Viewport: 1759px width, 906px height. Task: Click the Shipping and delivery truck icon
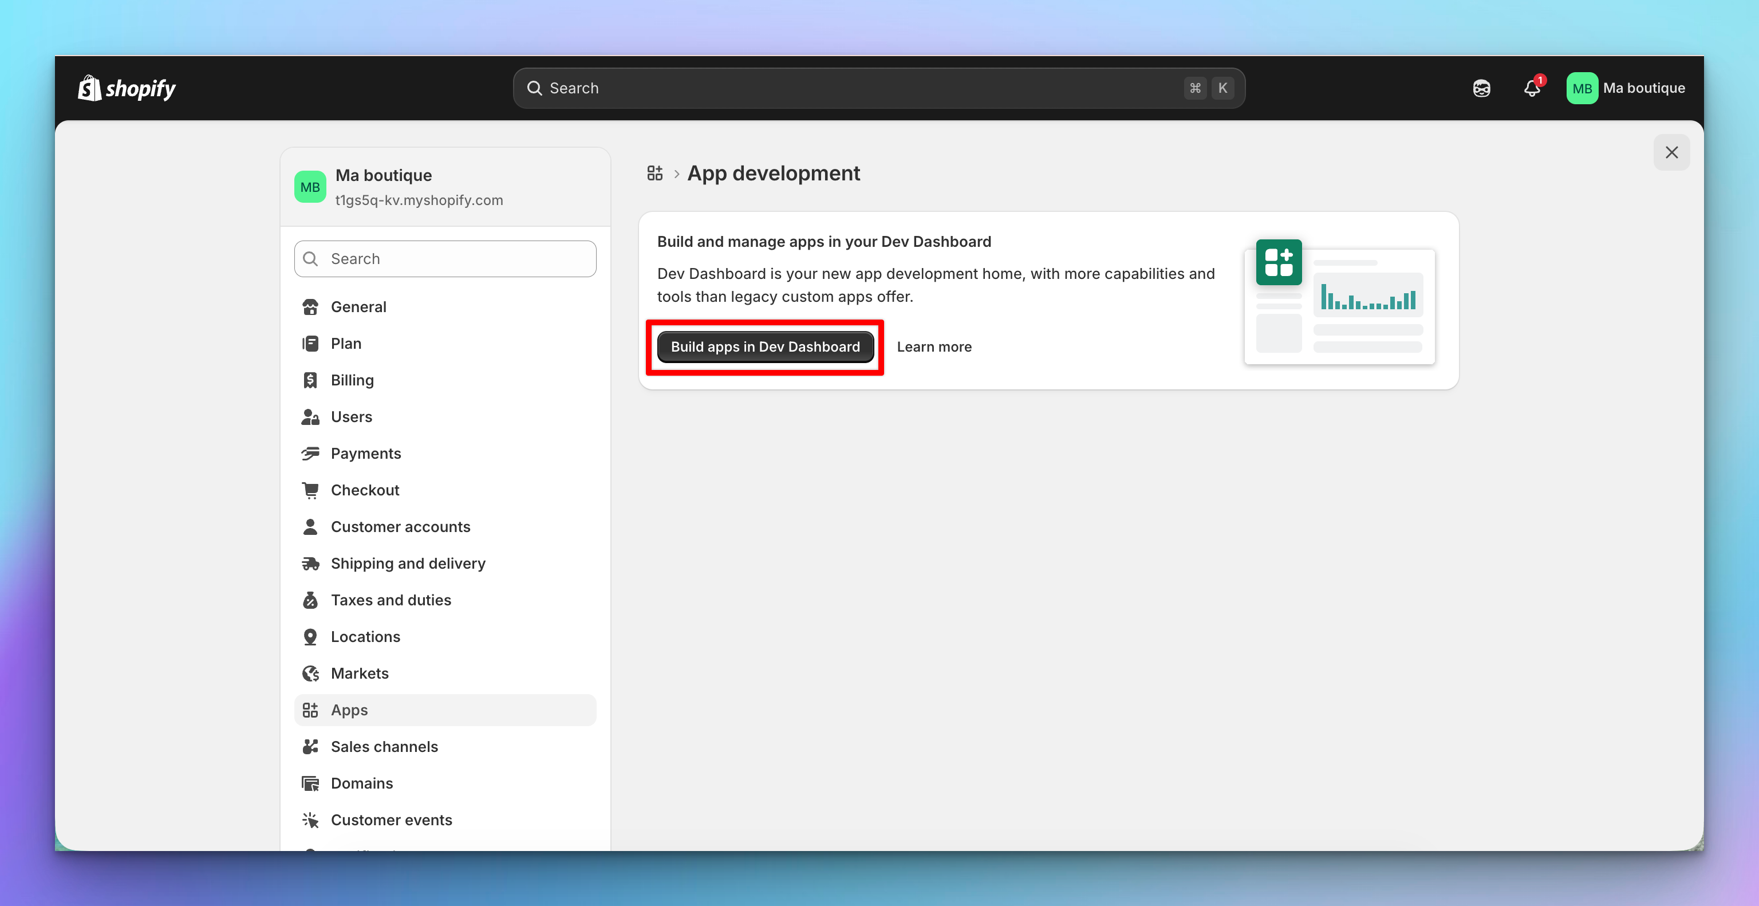(x=310, y=564)
